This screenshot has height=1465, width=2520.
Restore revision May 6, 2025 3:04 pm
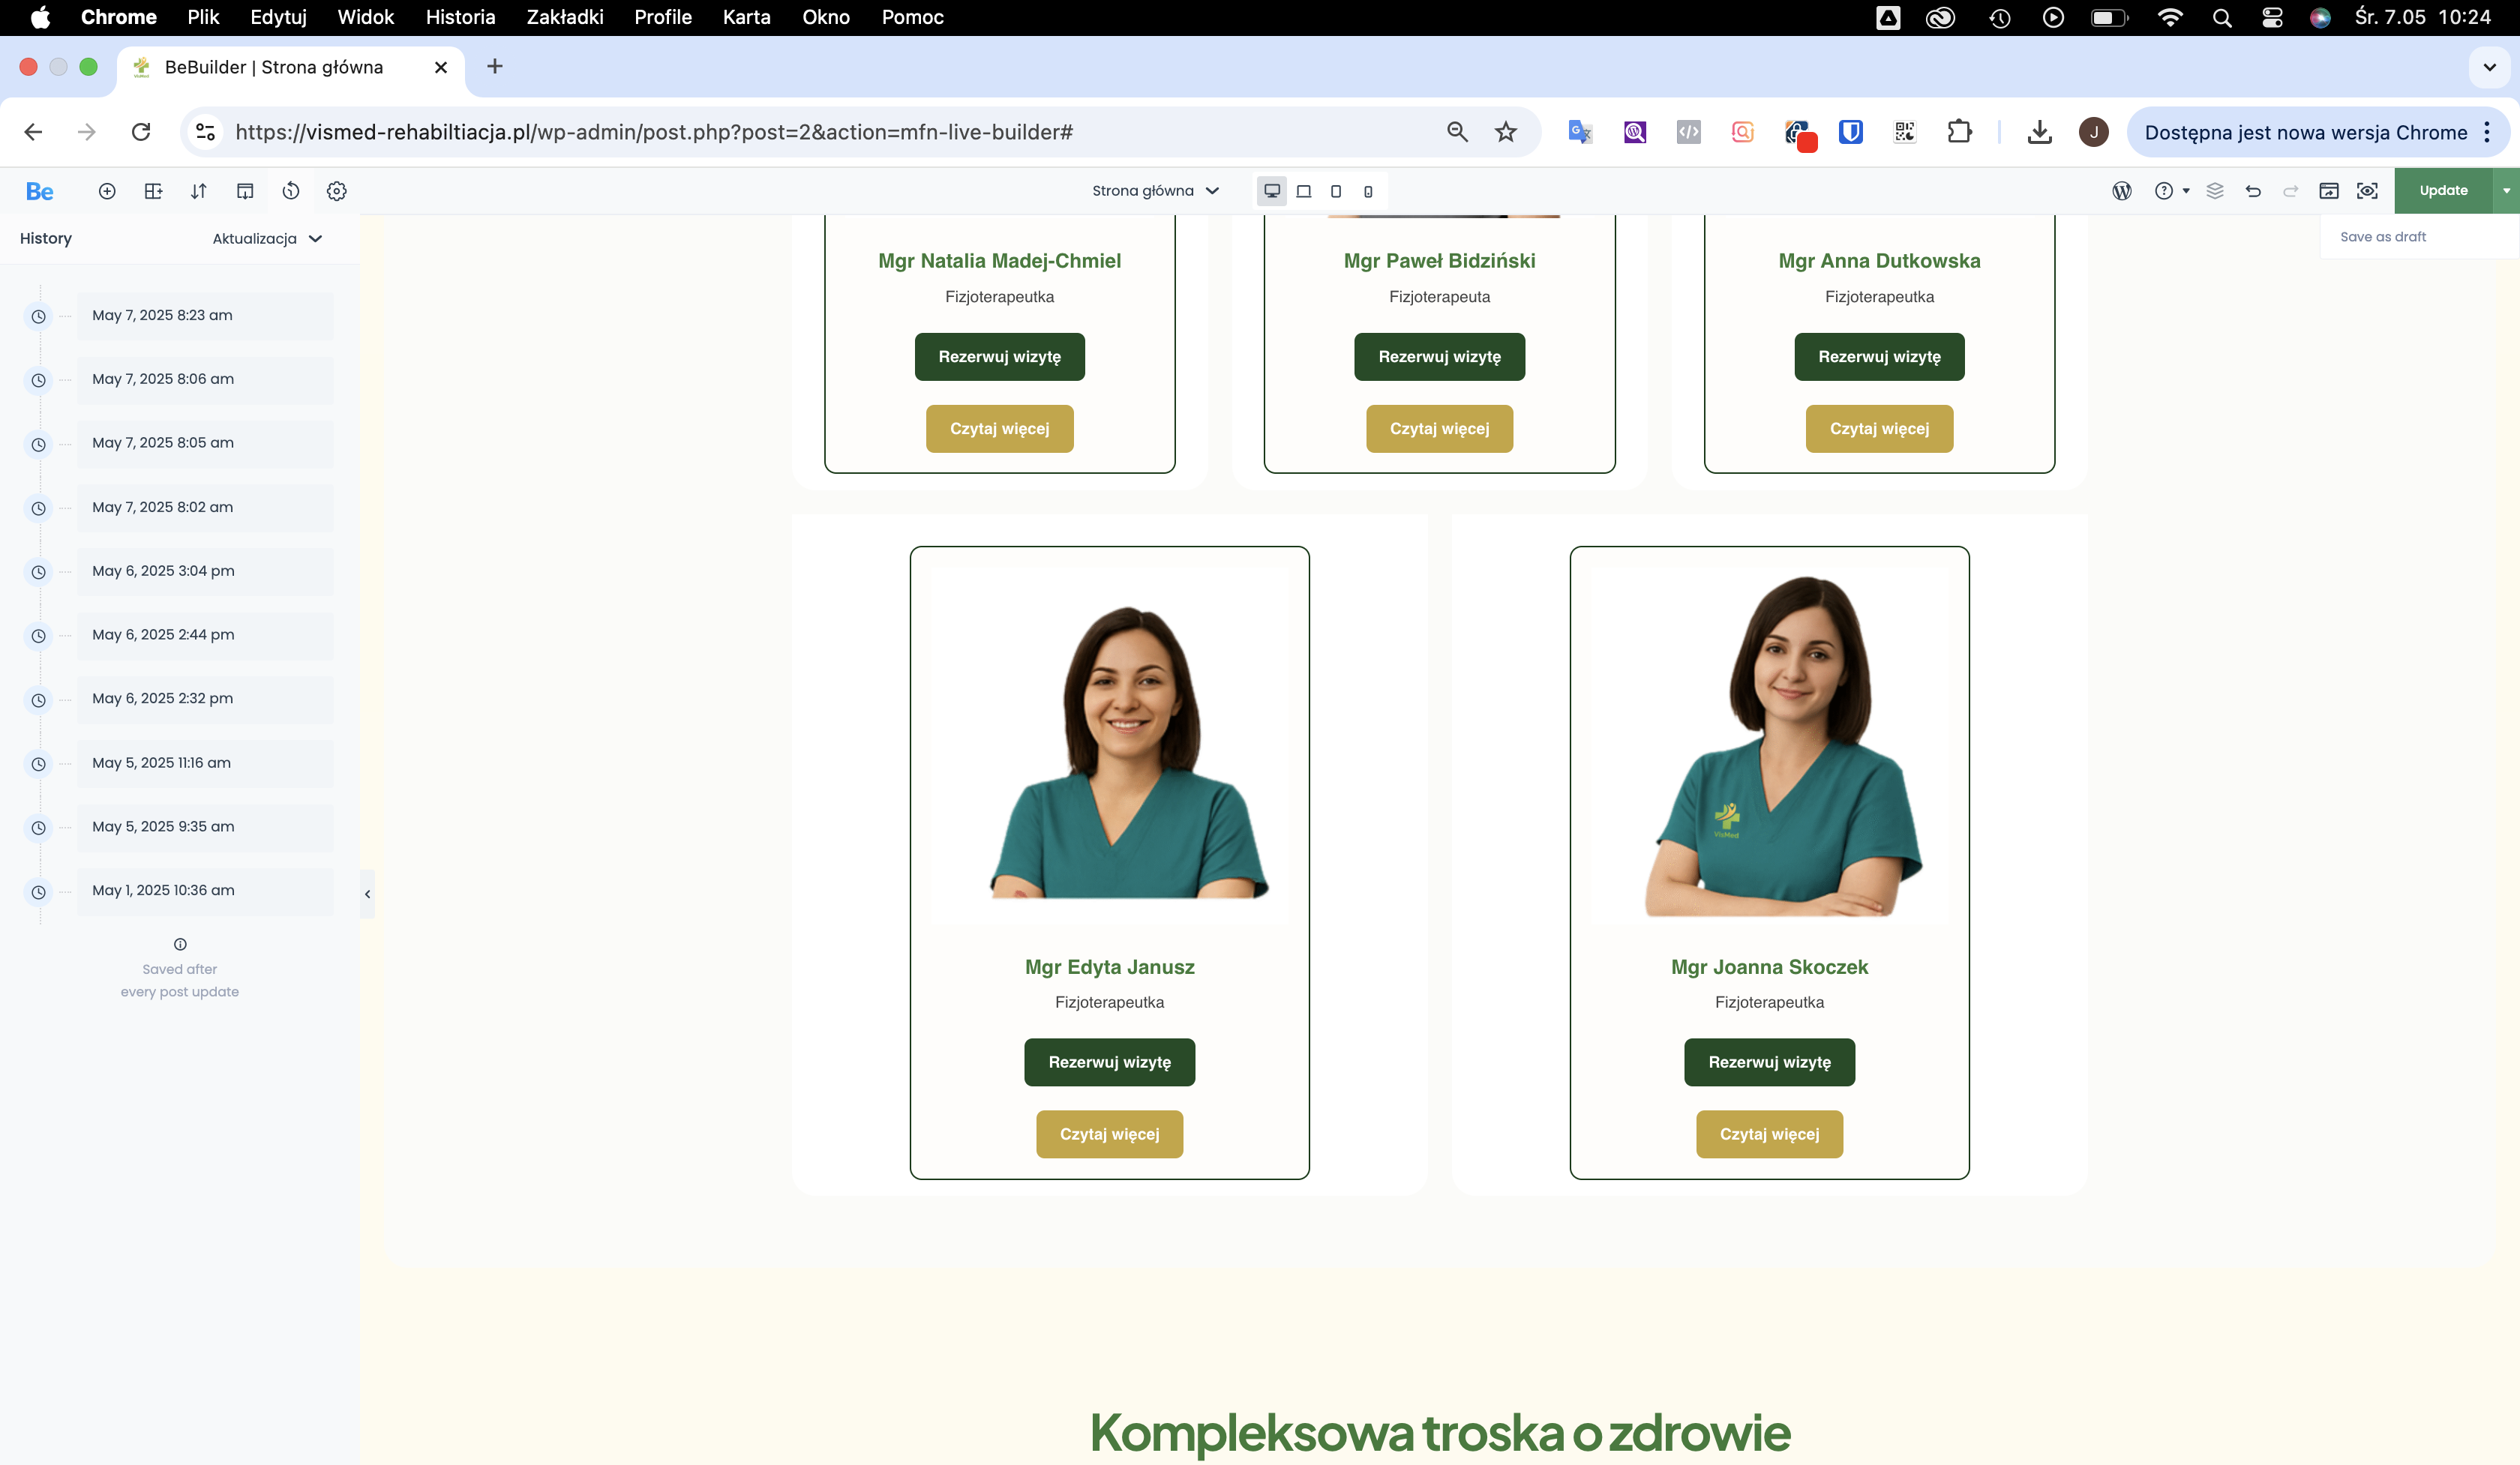click(205, 571)
